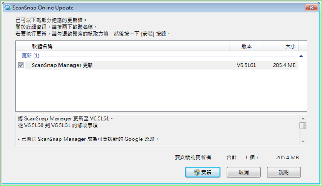Screen dimensions: 322x186
Task: Click the shield icon on 安裝 button
Action: tap(197, 172)
